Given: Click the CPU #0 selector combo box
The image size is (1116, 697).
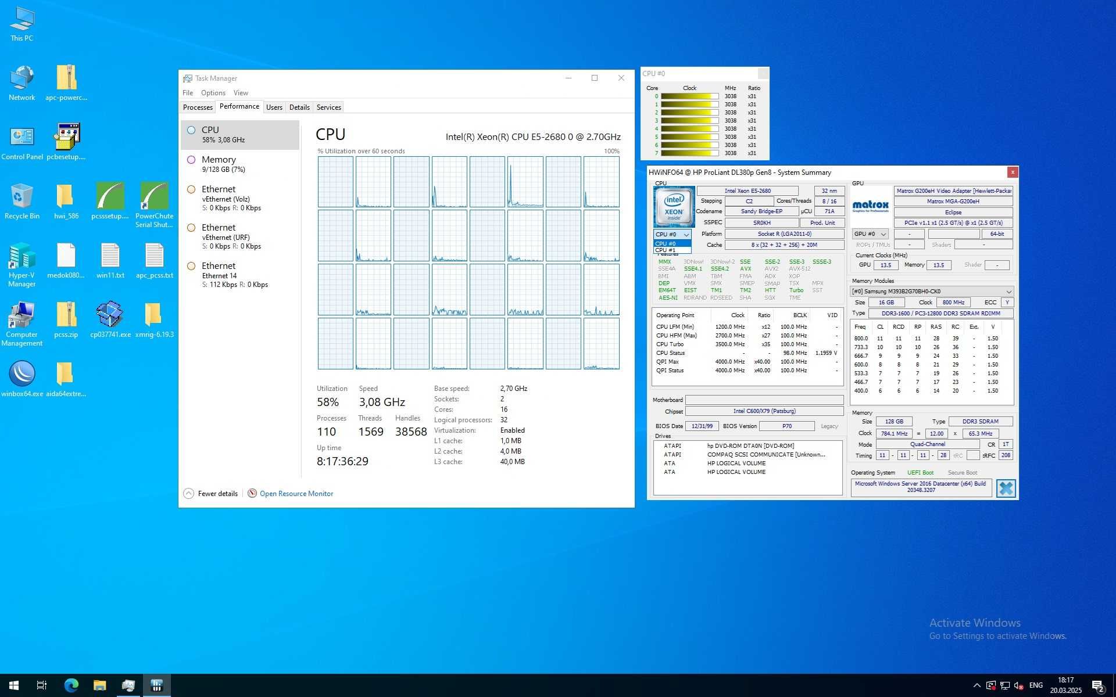Looking at the screenshot, I should (673, 234).
